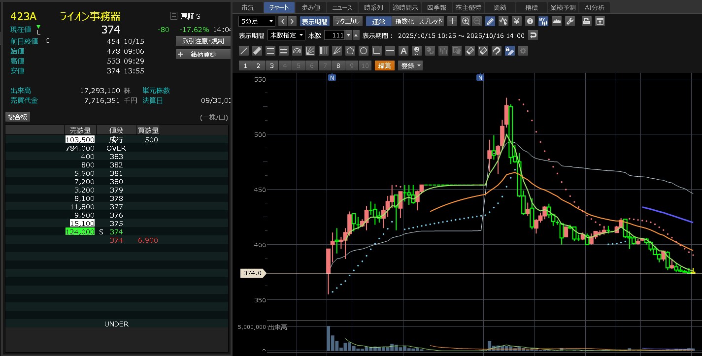
Task: Select the trend line drawing tool
Action: [x=243, y=51]
